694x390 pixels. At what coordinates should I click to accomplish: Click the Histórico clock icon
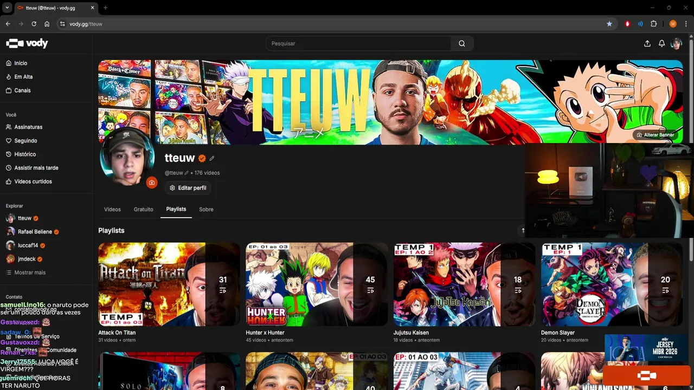[x=9, y=154]
